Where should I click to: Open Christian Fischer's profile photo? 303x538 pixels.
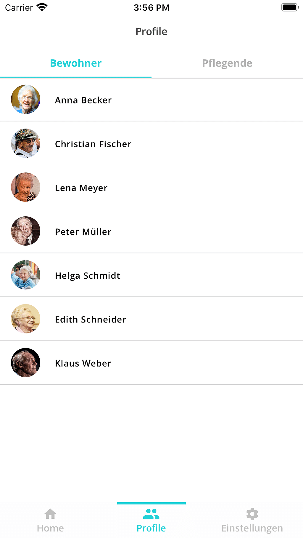tap(26, 143)
